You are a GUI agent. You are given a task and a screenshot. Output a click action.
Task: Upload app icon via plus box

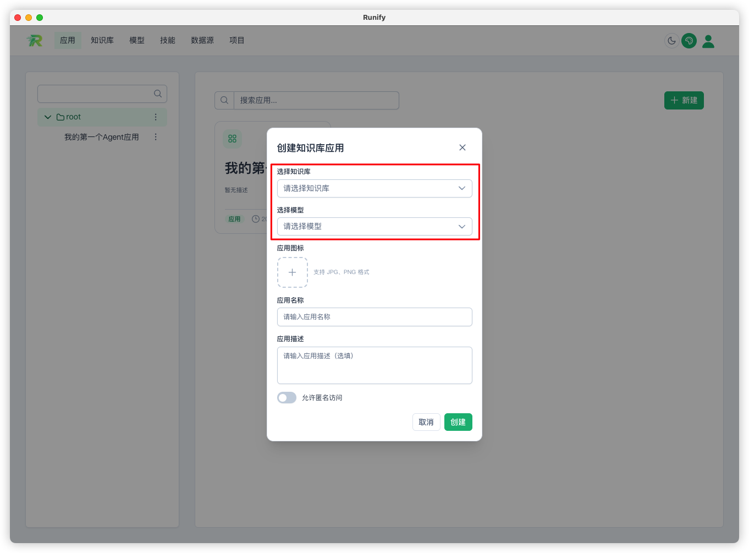click(x=292, y=272)
